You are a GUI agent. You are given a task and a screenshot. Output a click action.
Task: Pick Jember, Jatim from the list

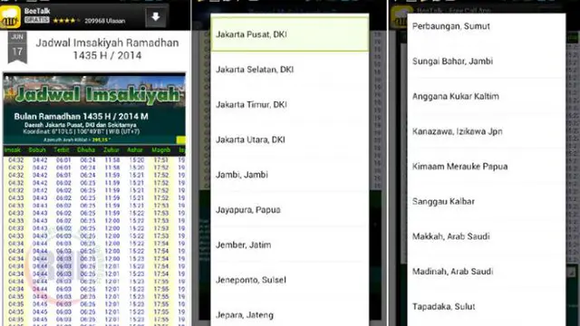click(290, 245)
